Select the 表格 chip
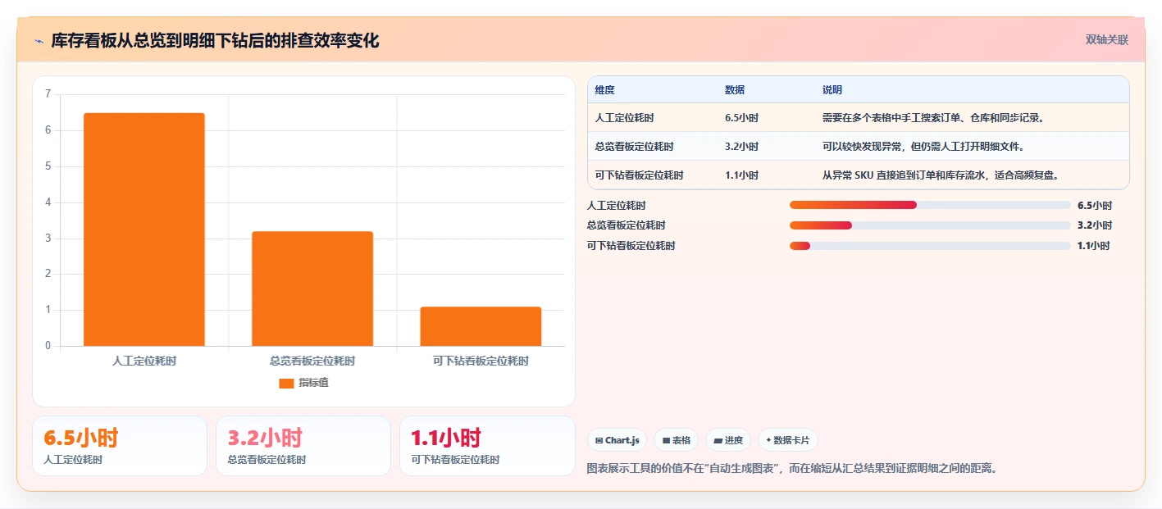This screenshot has width=1162, height=509. tap(676, 440)
